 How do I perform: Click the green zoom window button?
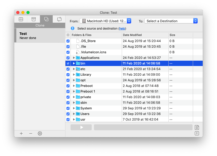(x=28, y=12)
